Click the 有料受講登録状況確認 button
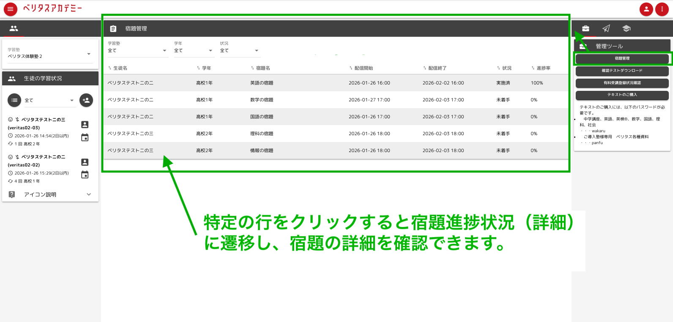Viewport: 673px width, 322px height. (622, 83)
